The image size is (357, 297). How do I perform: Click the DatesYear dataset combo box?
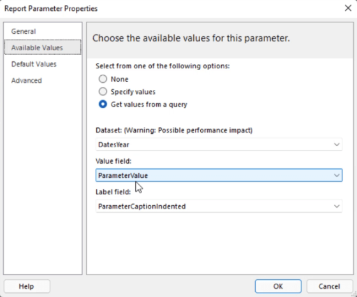tap(219, 145)
